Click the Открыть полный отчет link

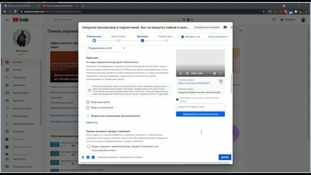pyautogui.click(x=217, y=37)
